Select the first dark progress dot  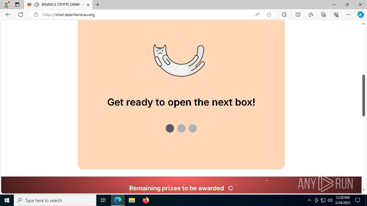click(170, 128)
